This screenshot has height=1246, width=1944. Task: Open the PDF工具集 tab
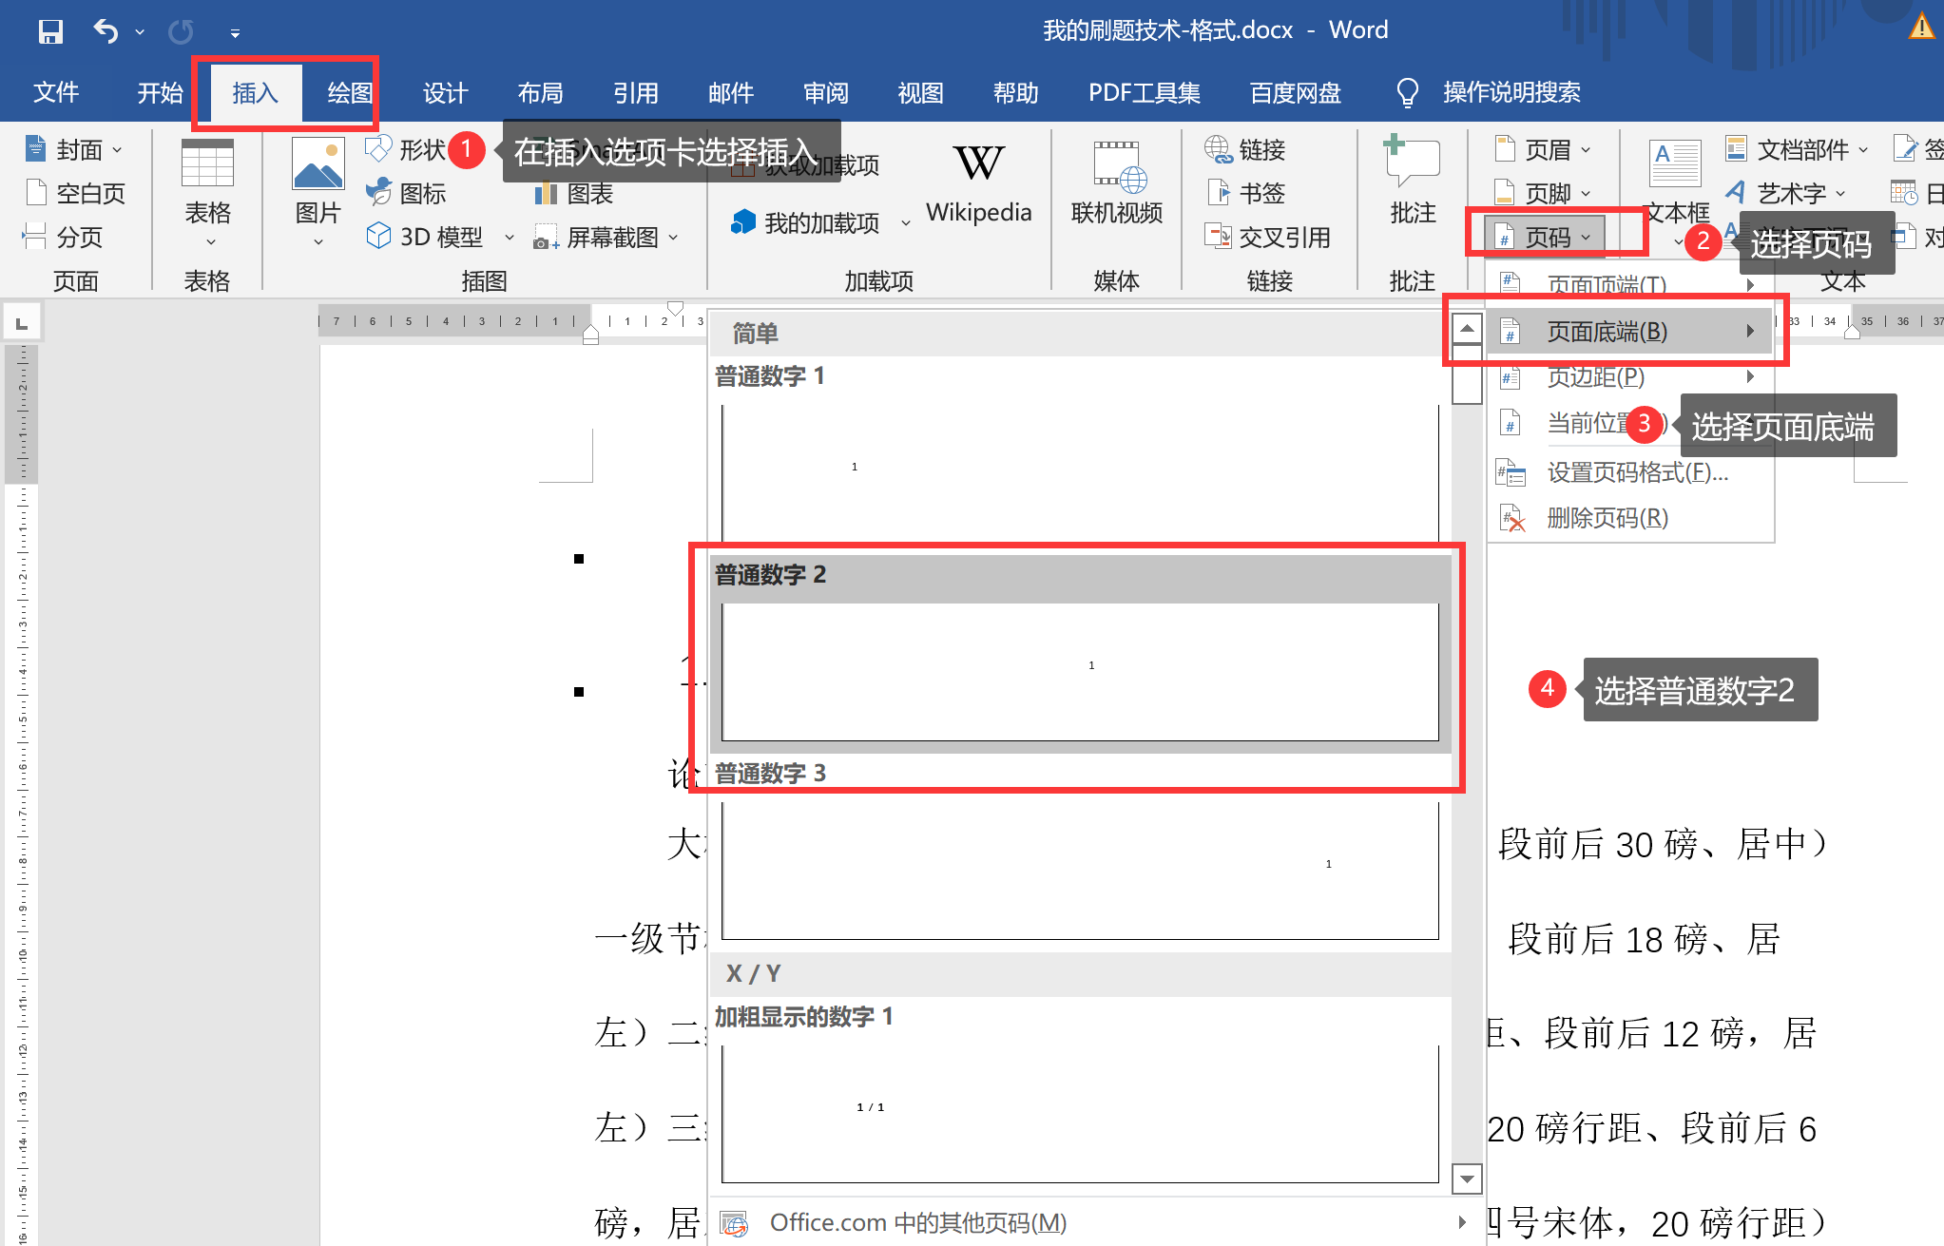tap(1145, 93)
